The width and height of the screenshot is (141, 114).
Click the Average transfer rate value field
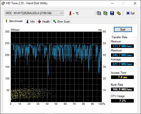tap(122, 64)
